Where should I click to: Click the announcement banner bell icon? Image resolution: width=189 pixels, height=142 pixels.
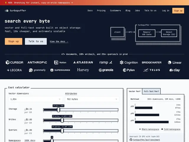(6, 3)
